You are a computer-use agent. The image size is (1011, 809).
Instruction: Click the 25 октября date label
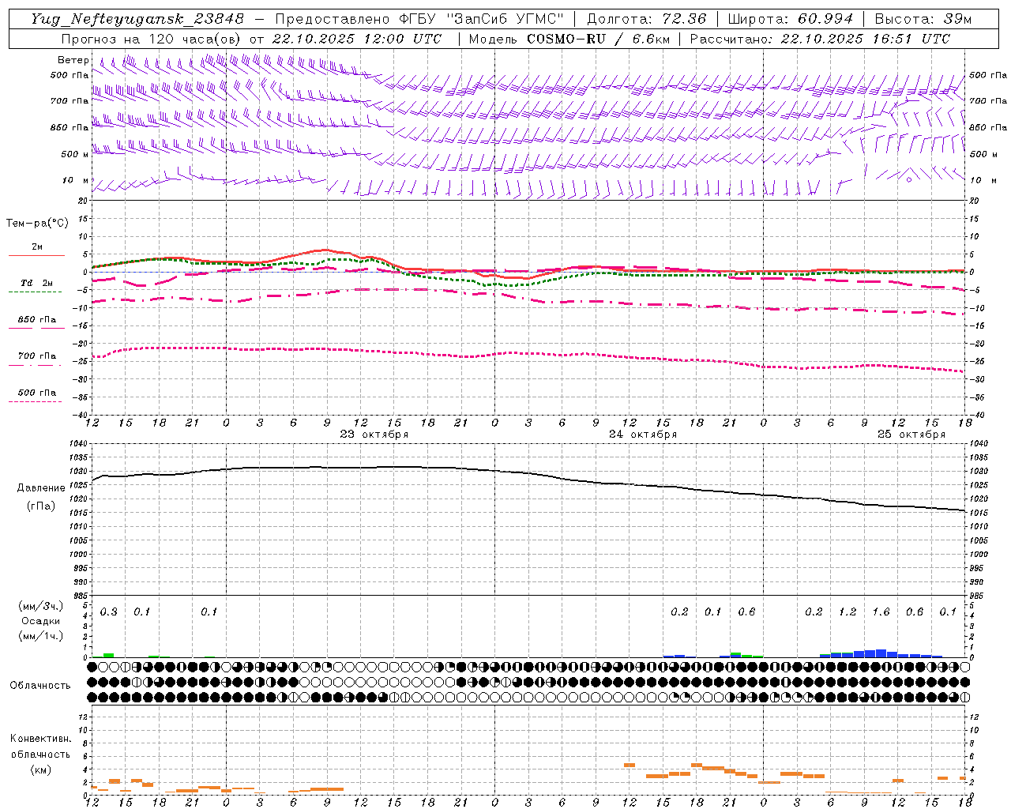click(911, 435)
